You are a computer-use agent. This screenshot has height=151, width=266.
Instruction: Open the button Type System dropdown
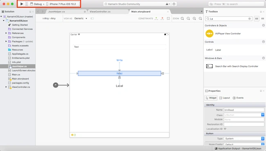point(244,138)
